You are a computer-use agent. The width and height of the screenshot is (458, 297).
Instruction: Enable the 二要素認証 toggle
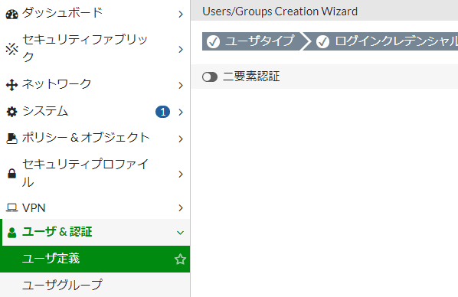coord(210,77)
